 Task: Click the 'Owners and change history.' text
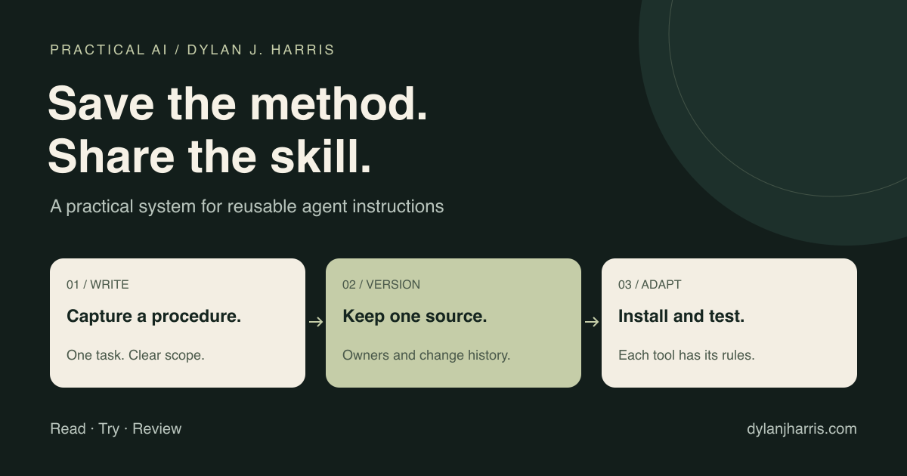pos(426,355)
